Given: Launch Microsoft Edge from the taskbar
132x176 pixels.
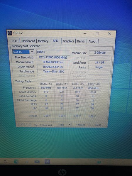Looking at the screenshot, I should pos(16,162).
